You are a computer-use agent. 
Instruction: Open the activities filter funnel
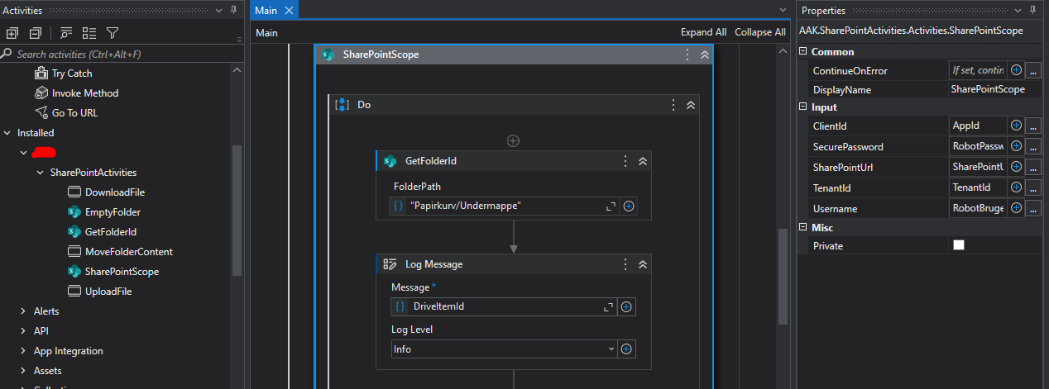(x=113, y=33)
